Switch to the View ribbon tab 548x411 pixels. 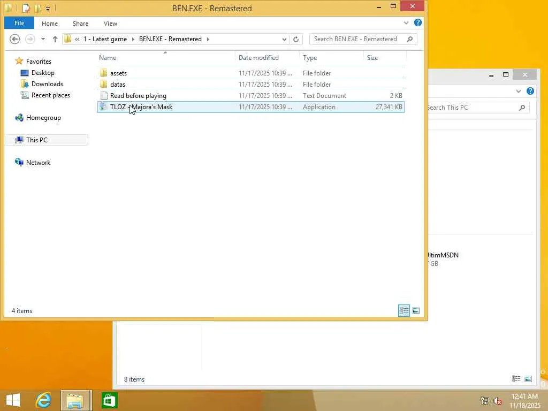110,24
